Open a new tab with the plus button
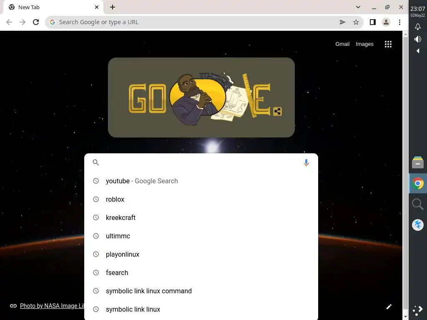Image resolution: width=427 pixels, height=320 pixels. (x=113, y=7)
